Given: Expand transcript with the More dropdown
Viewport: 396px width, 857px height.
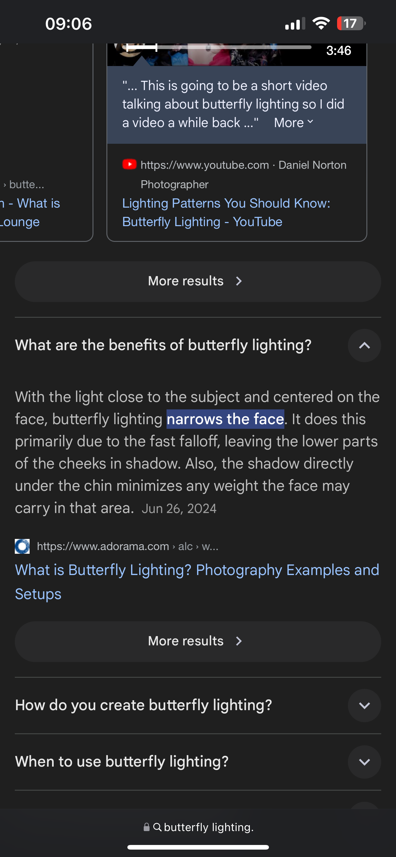Looking at the screenshot, I should point(294,123).
